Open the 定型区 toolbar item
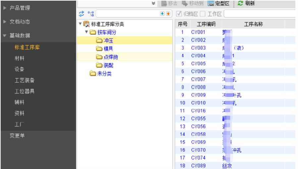The image size is (298, 169). click(x=219, y=3)
